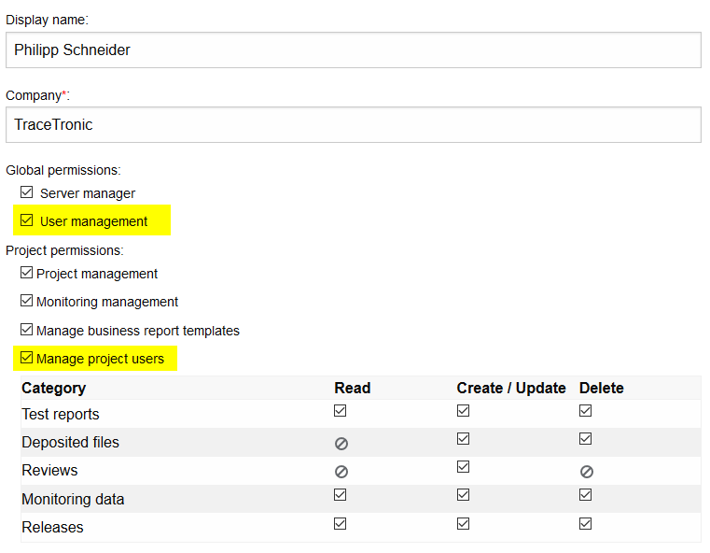This screenshot has width=710, height=553.
Task: Click the Project management label
Action: pyautogui.click(x=97, y=274)
